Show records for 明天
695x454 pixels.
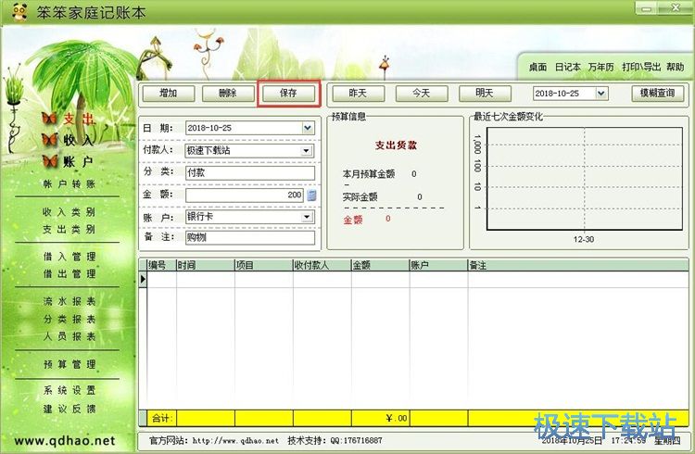pyautogui.click(x=485, y=94)
